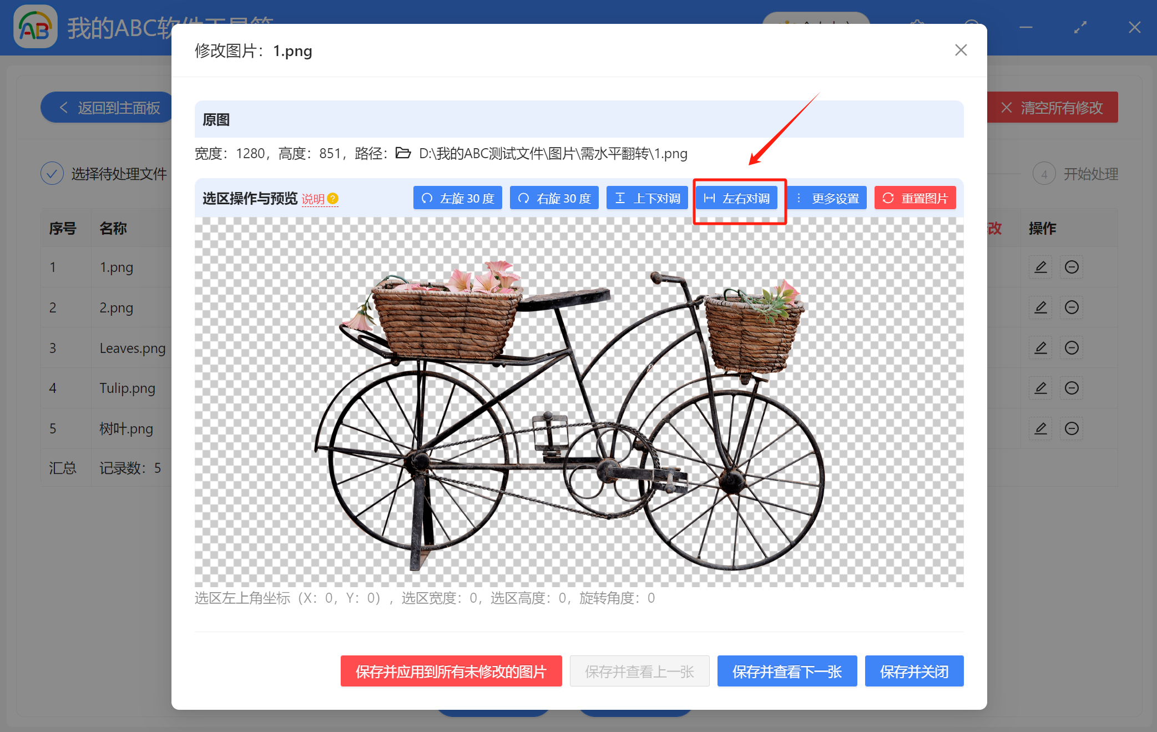The height and width of the screenshot is (732, 1157).
Task: Click the rotate left 30 degrees button
Action: 457,198
